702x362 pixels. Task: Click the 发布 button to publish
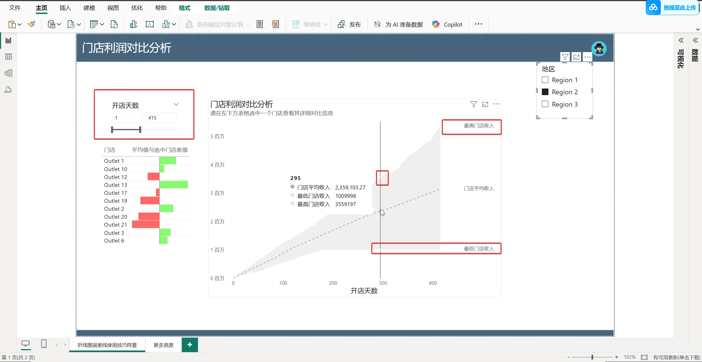click(350, 24)
